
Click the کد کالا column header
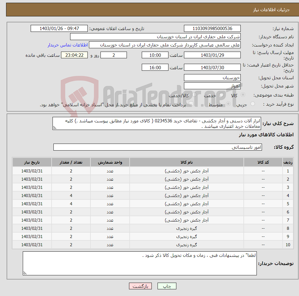coord(263,162)
